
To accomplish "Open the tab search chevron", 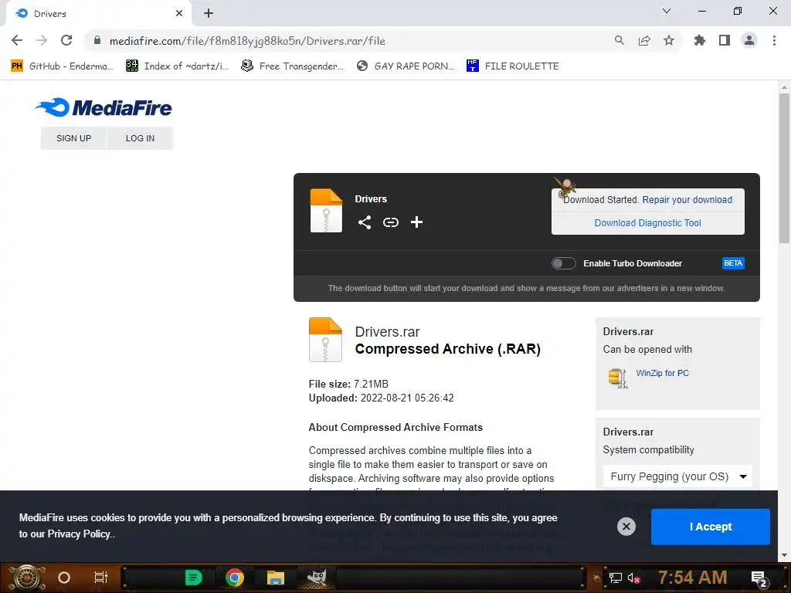I will pos(667,11).
